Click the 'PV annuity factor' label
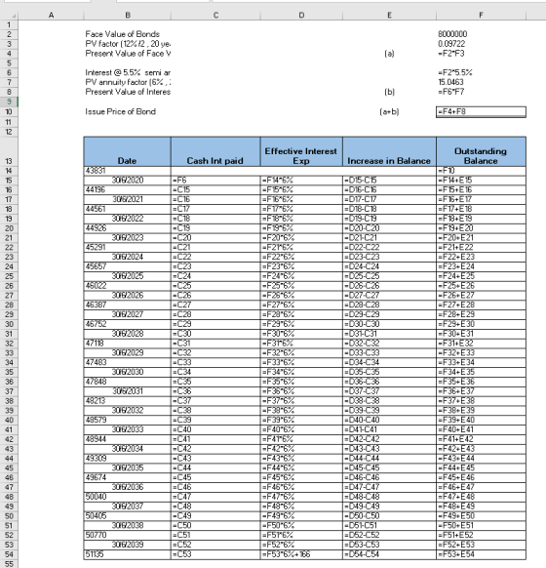546x568 pixels. (128, 82)
